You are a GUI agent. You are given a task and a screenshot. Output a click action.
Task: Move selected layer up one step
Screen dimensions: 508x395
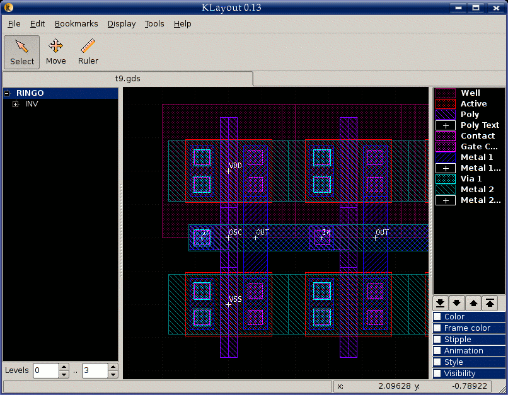tap(473, 303)
